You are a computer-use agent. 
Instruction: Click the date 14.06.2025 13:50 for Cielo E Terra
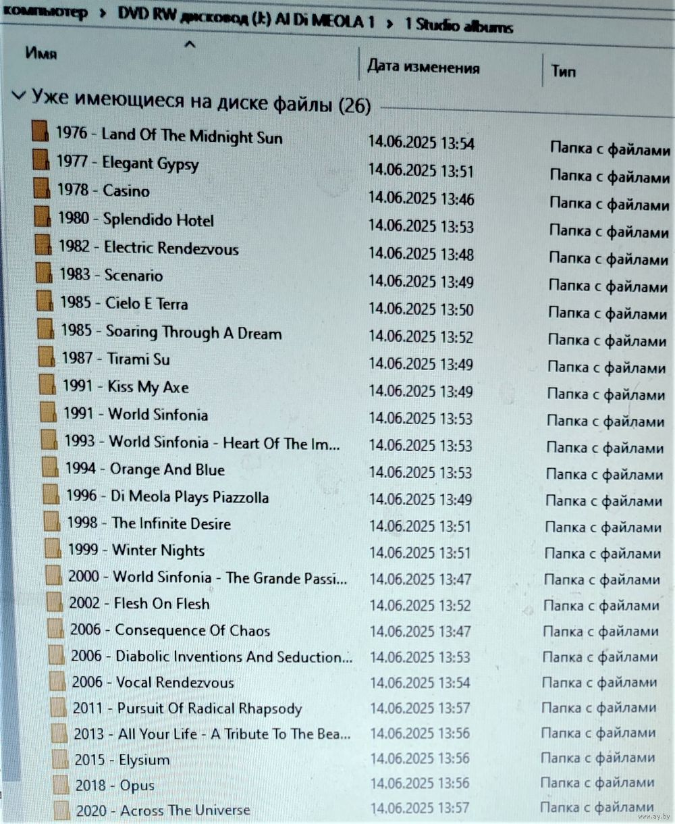pos(421,309)
